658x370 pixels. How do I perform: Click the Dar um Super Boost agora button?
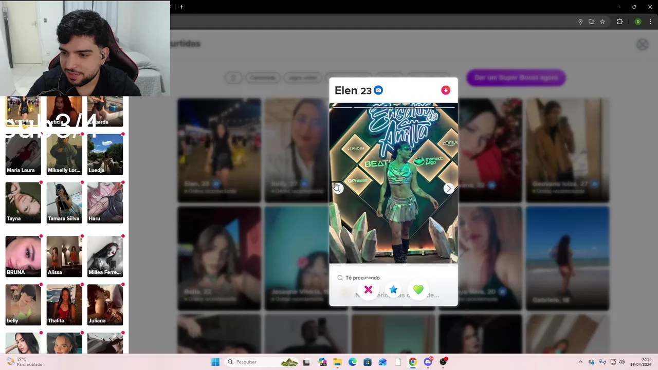coord(516,78)
